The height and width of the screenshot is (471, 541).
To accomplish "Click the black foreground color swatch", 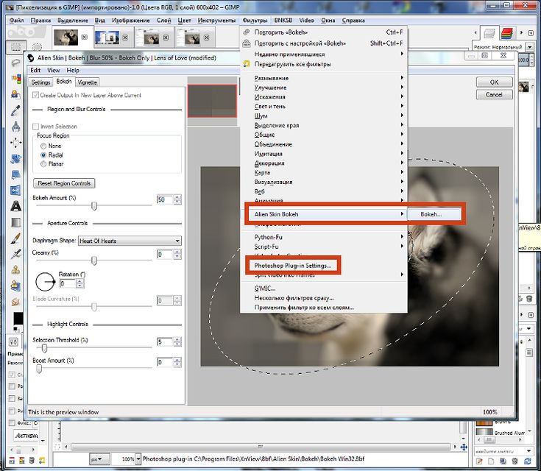I will click(18, 318).
